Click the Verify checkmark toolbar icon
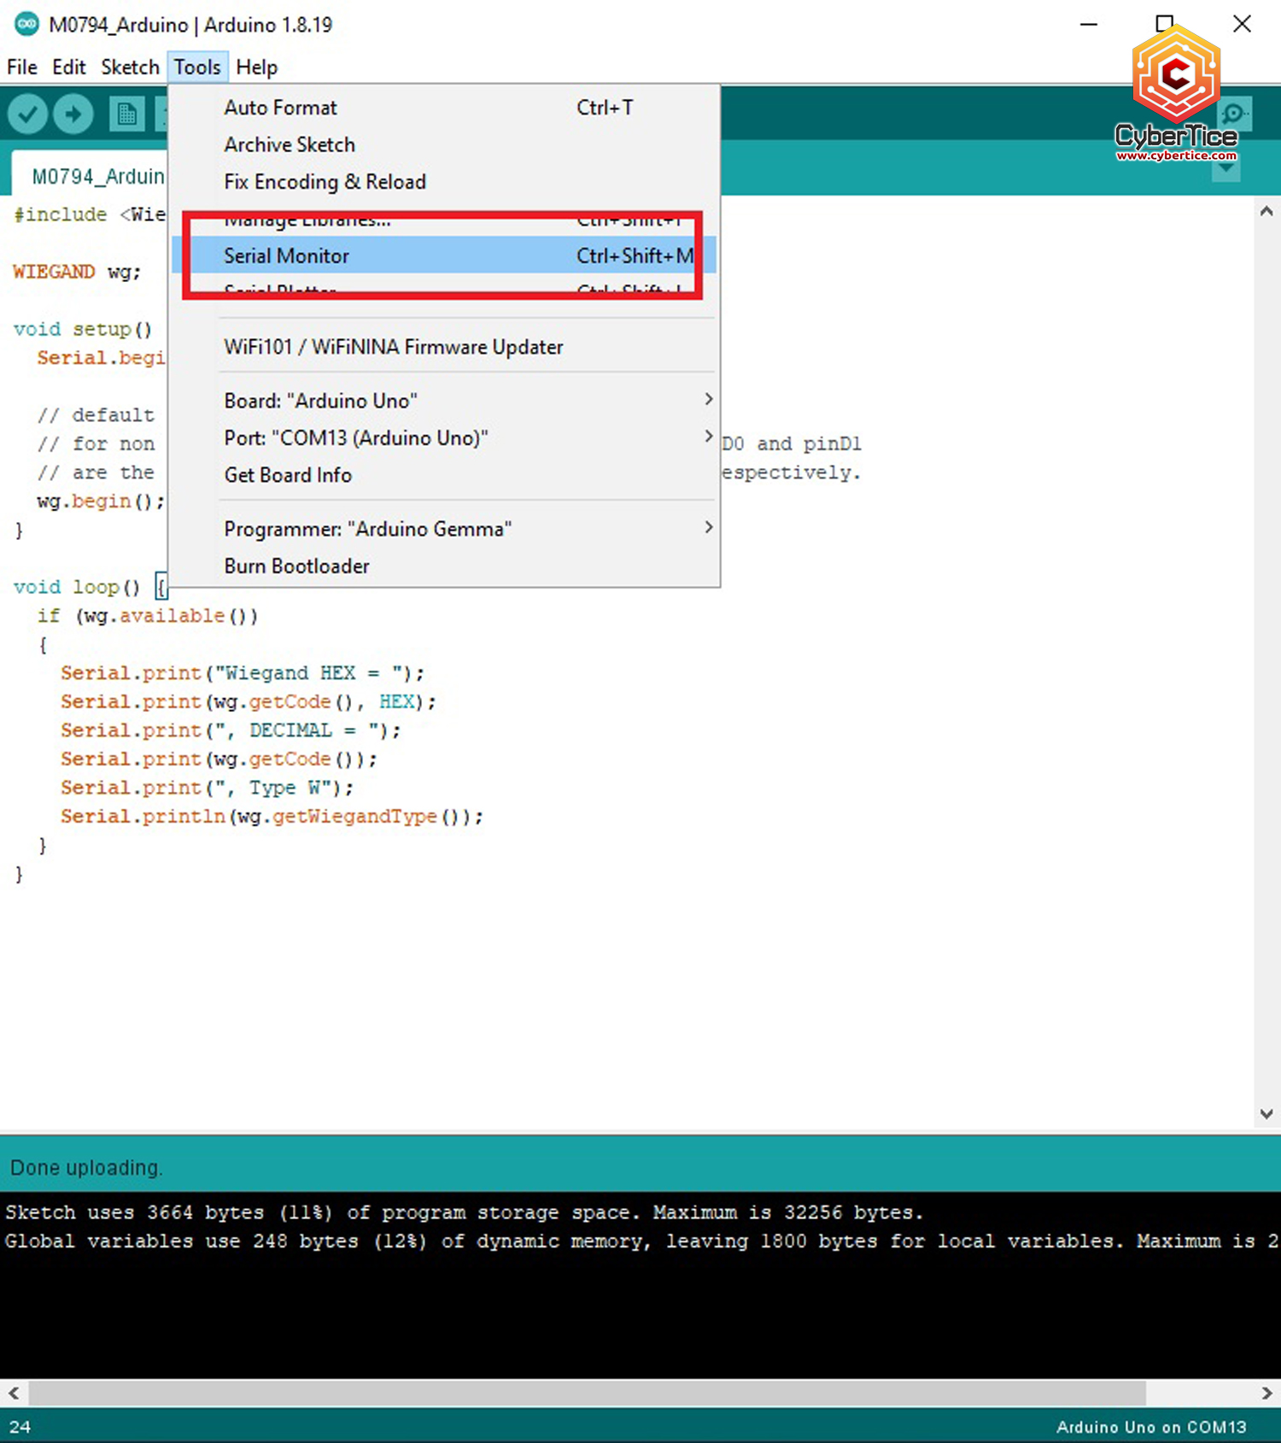The width and height of the screenshot is (1281, 1443). pos(27,114)
